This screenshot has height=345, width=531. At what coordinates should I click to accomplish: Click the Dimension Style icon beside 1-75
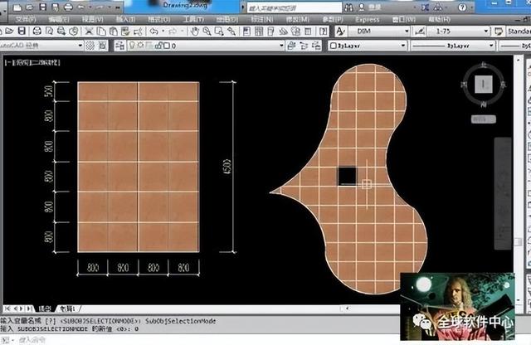click(420, 32)
